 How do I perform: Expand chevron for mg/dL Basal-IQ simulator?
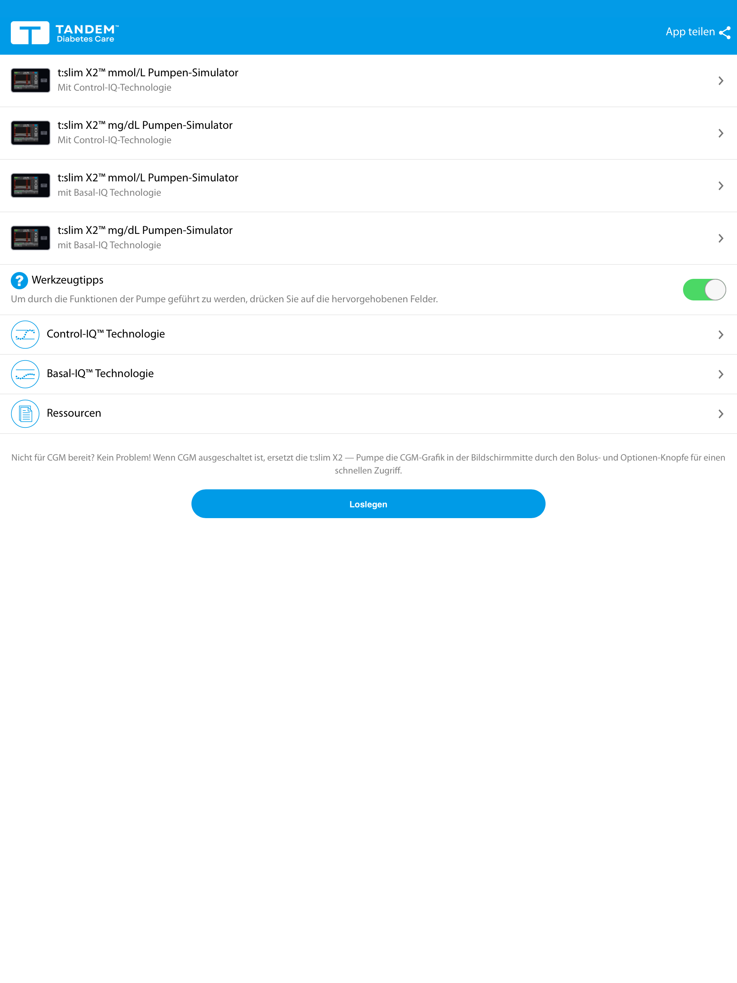point(720,238)
